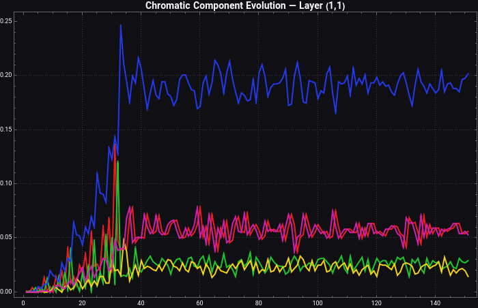Click the highest peak of the blue line
The width and height of the screenshot is (478, 308).
(x=121, y=25)
